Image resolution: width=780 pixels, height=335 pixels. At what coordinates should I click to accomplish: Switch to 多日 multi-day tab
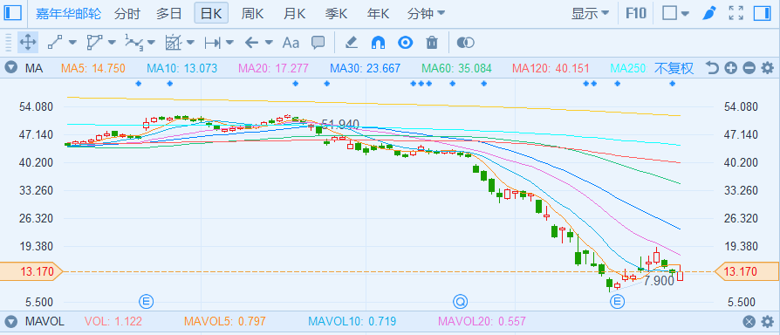[168, 13]
